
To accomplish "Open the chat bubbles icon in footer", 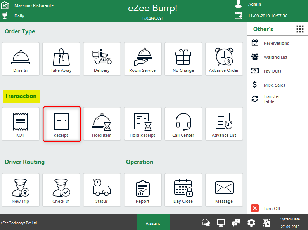I will point(206,223).
